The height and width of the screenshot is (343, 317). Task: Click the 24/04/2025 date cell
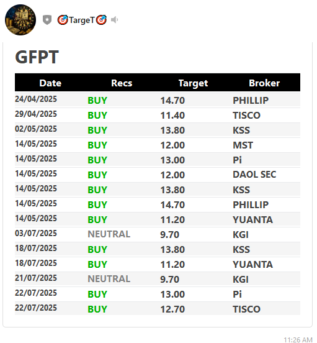[x=36, y=99]
